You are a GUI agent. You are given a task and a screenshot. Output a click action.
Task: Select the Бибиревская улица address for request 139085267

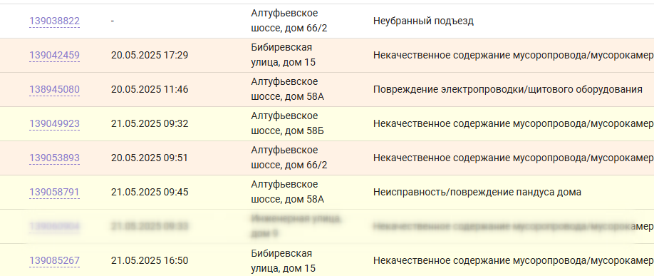coord(284,261)
